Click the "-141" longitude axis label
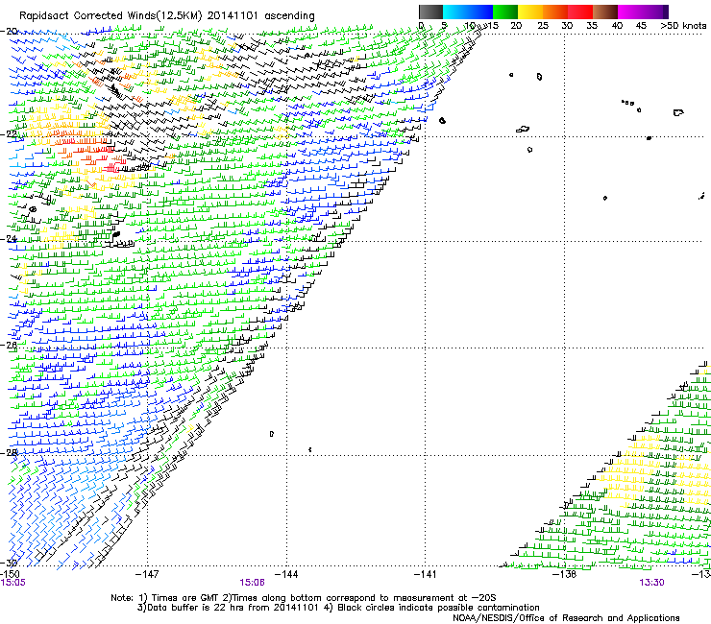 tap(426, 574)
